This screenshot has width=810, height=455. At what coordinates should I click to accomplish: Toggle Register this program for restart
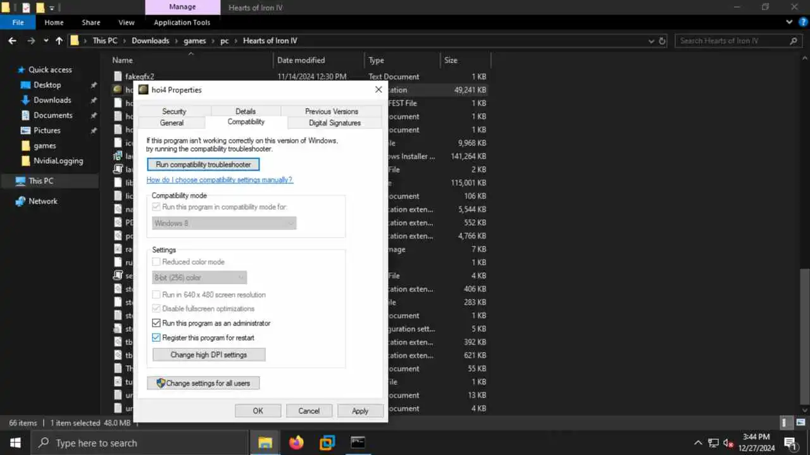coord(156,337)
